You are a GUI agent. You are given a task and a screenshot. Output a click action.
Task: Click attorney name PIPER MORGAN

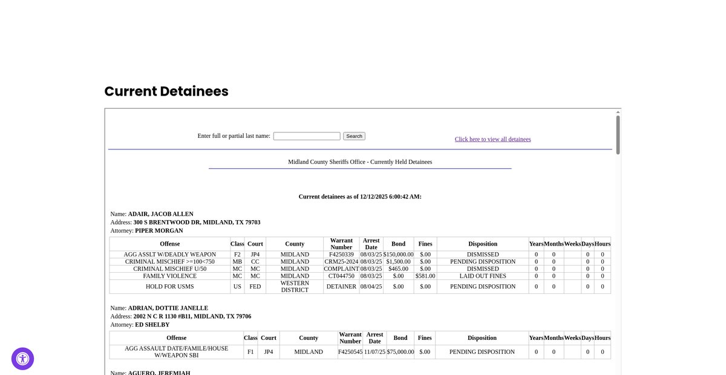coord(159,230)
